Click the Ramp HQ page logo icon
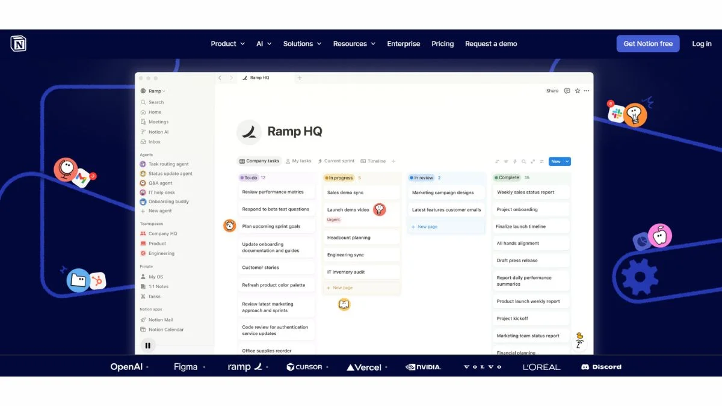The width and height of the screenshot is (722, 406). click(248, 132)
